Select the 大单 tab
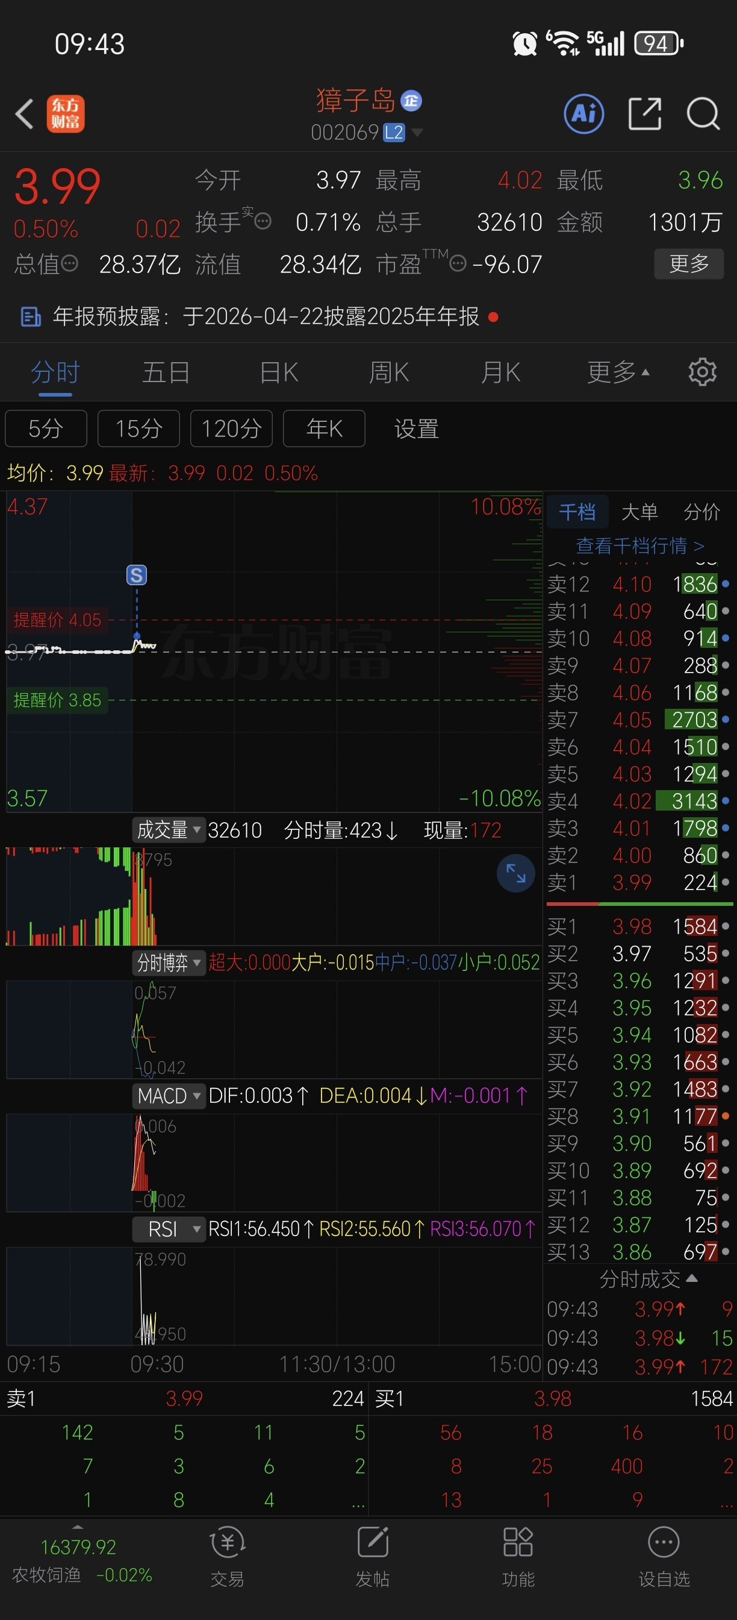 (639, 512)
